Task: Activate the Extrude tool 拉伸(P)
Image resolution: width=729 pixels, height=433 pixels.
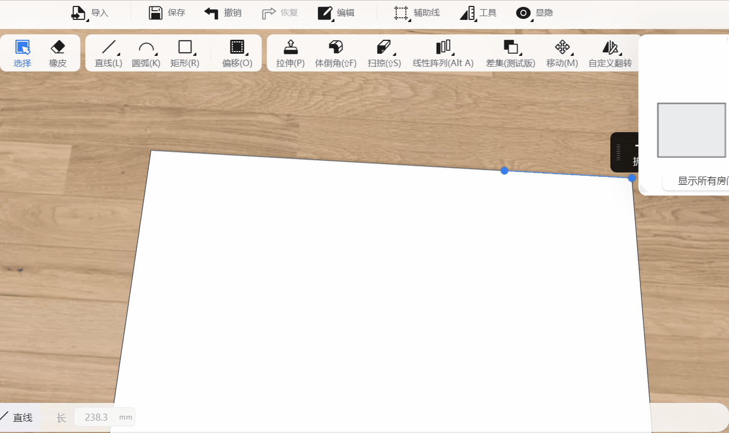Action: click(290, 53)
